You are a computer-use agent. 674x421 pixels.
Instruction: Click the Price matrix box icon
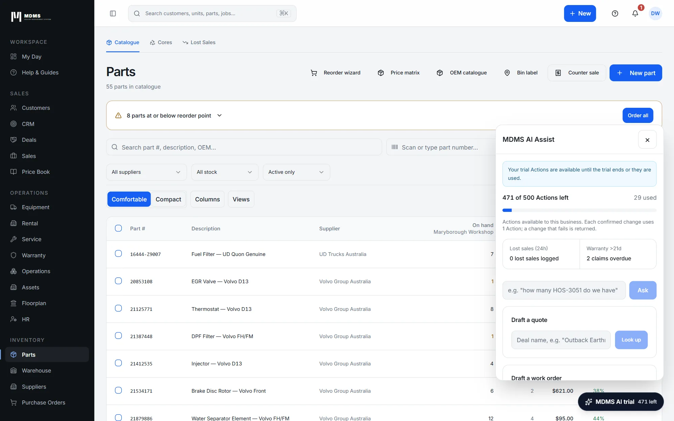click(381, 73)
